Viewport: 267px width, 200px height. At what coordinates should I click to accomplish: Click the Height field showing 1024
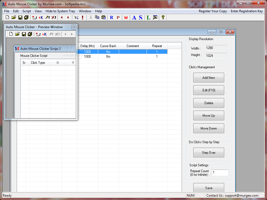(x=216, y=56)
